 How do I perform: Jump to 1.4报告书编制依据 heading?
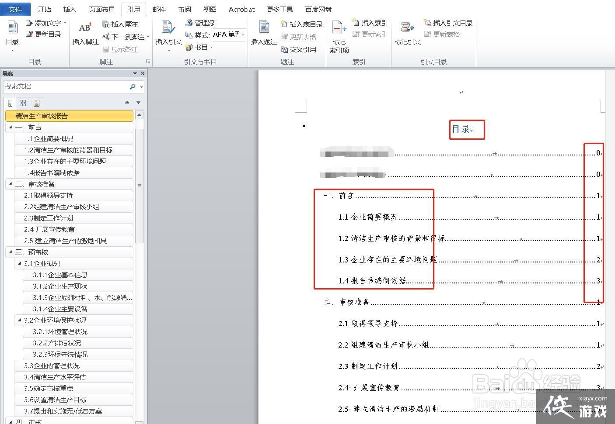(x=73, y=172)
